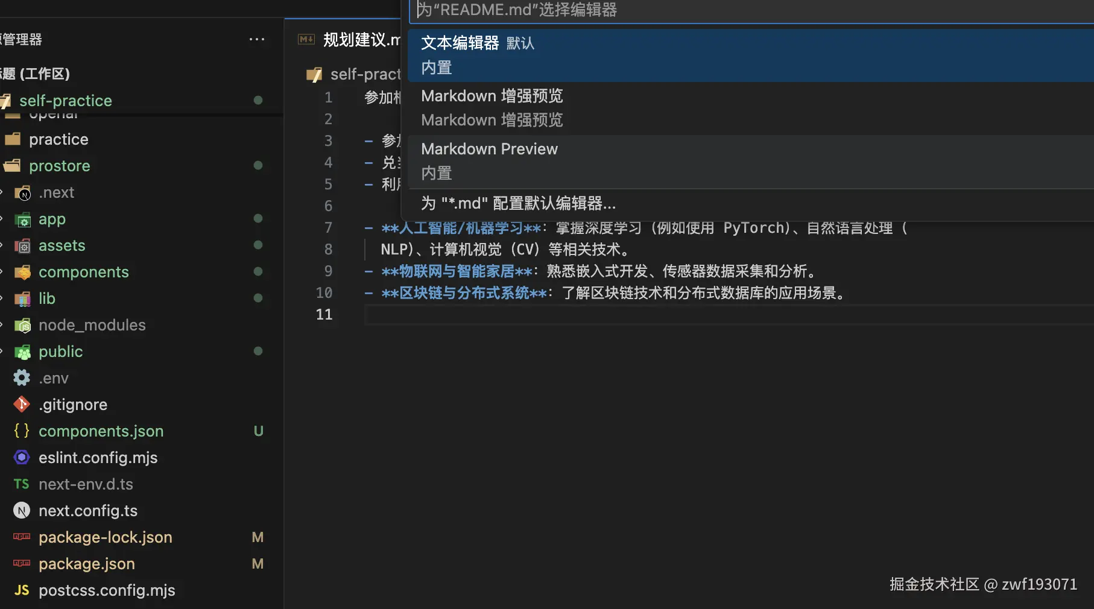Click the Markdown icon on the 规划建议.md tab

point(306,39)
